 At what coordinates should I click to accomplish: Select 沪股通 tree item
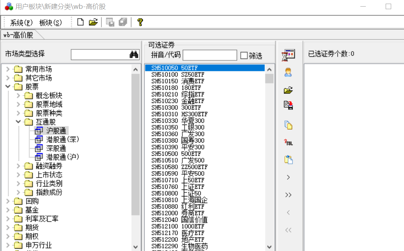pos(56,131)
